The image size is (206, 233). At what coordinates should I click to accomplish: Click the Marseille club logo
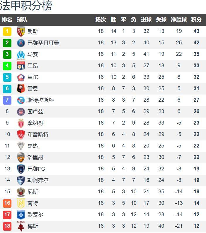pos(21,54)
